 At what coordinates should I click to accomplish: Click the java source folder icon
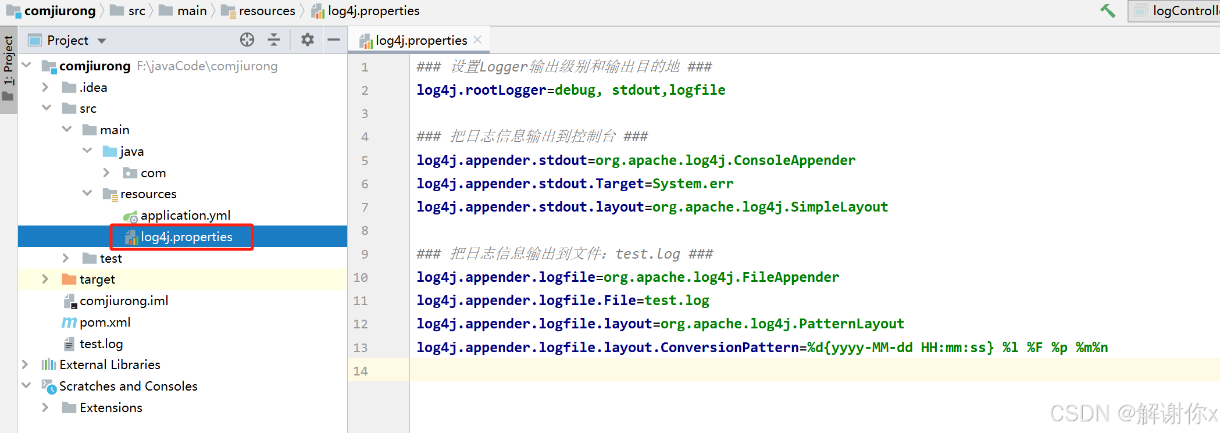pos(109,151)
